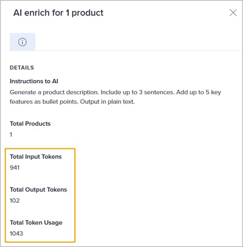The width and height of the screenshot is (243, 247).
Task: Click the 'Total Input Tokens' label
Action: (x=36, y=157)
